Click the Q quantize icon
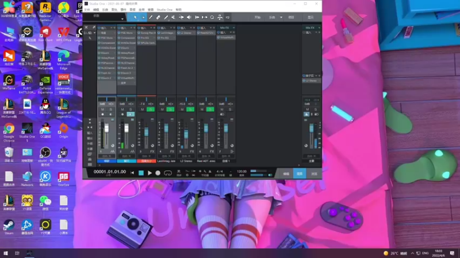 pyautogui.click(x=212, y=17)
